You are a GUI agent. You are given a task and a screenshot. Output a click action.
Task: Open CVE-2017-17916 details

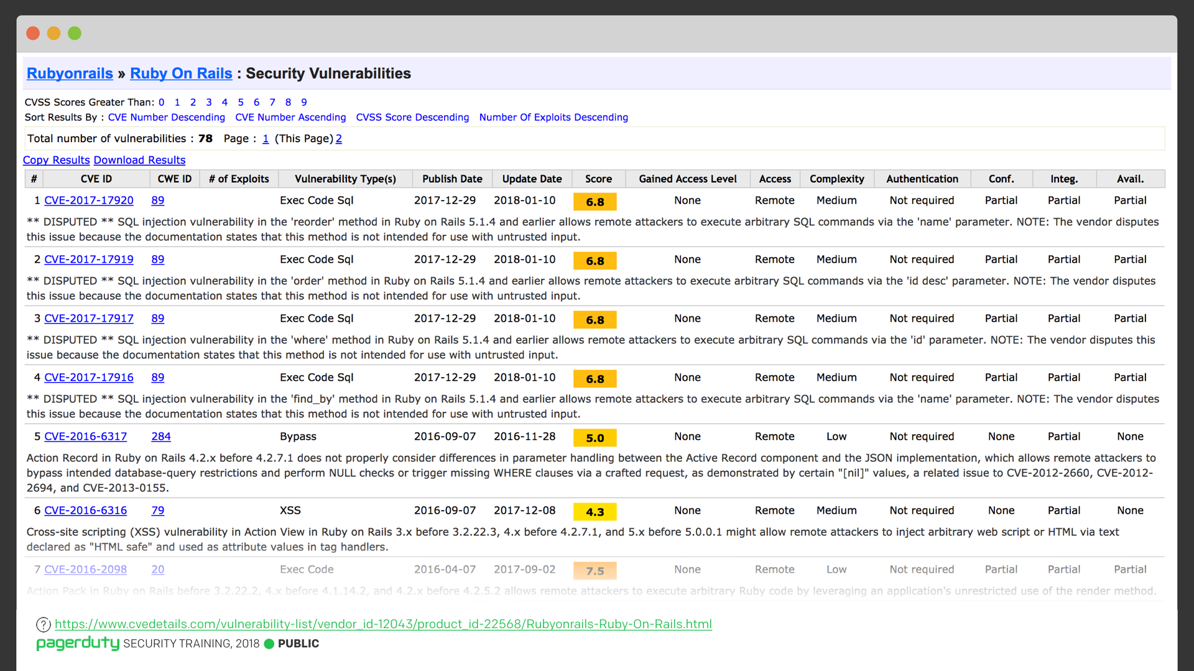point(89,378)
